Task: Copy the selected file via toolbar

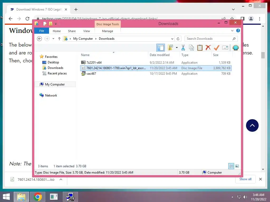Action: [191, 48]
